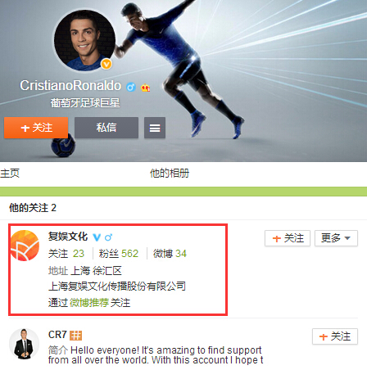The image size is (367, 379).
Task: Send a private message via 私信 button
Action: point(106,128)
